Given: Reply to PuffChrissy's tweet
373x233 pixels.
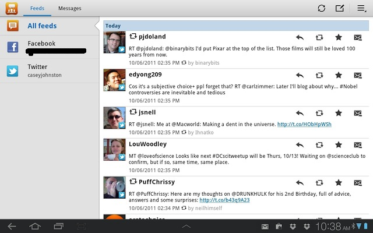Looking at the screenshot, I should click(x=300, y=182).
